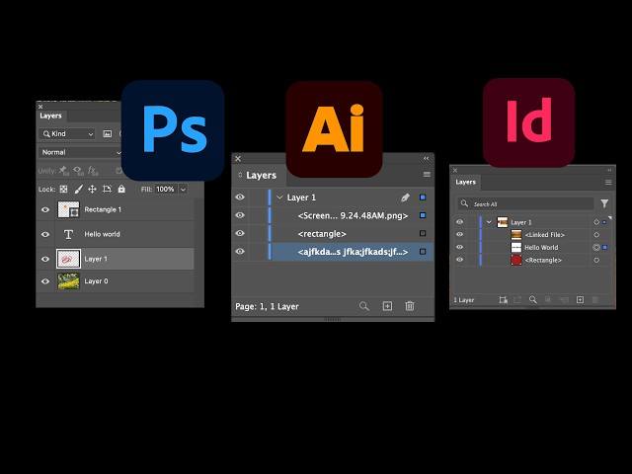Open the Normal blend mode dropdown
The image size is (632, 474).
80,152
